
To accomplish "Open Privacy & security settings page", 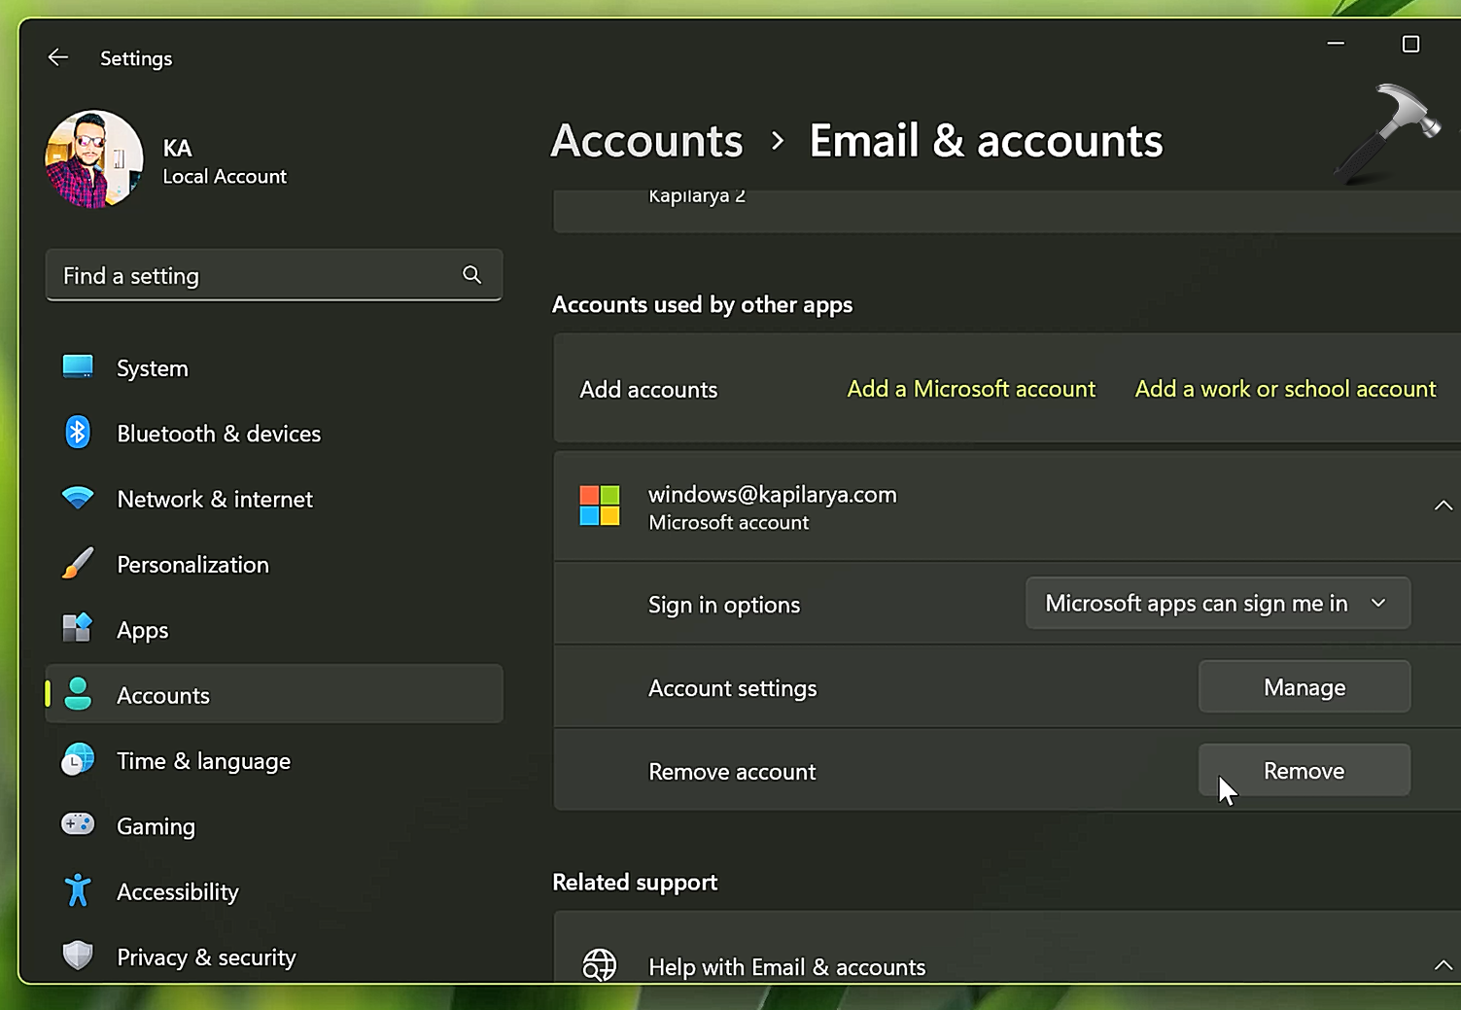I will (206, 958).
